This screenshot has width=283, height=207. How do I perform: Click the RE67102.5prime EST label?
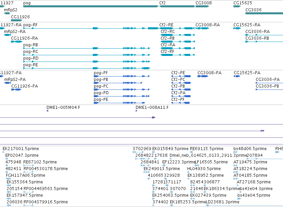[x=40, y=162]
